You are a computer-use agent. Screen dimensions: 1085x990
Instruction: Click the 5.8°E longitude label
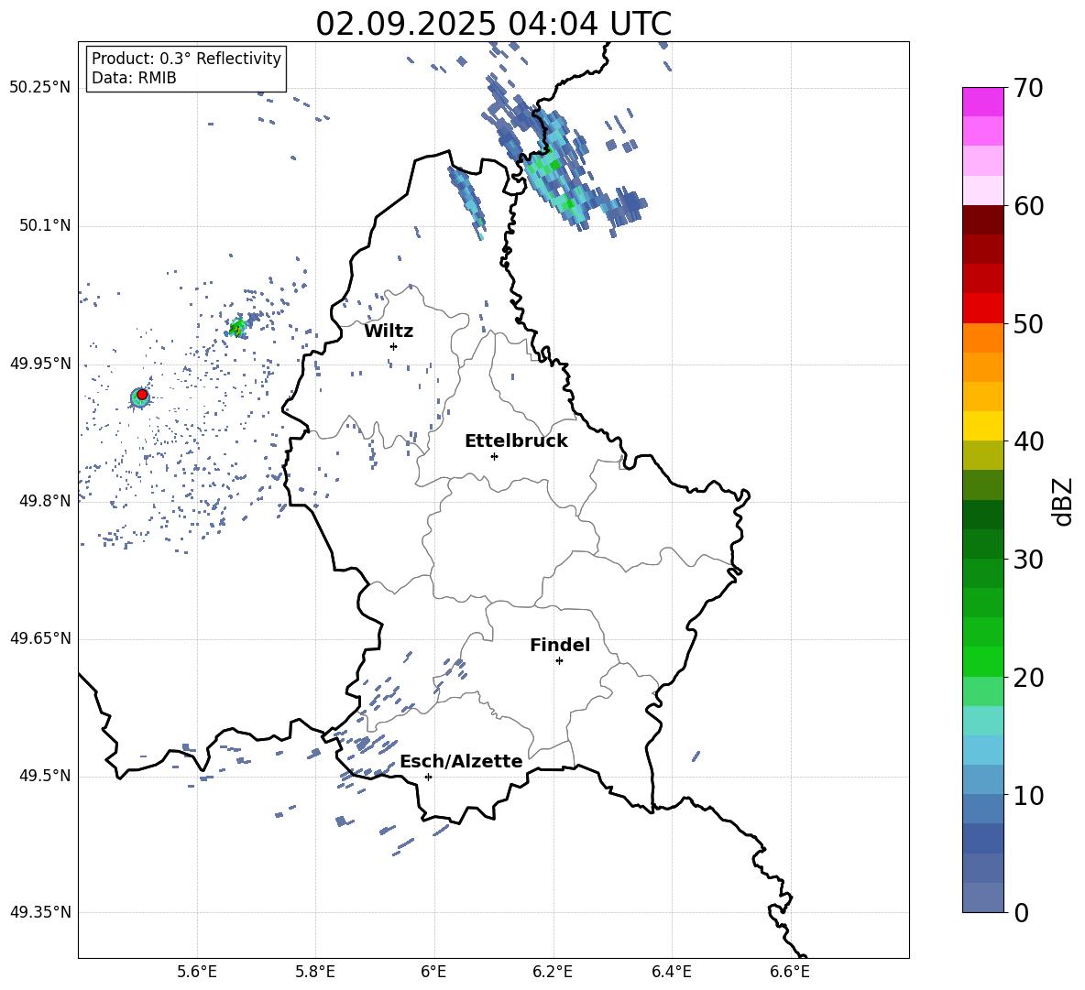pyautogui.click(x=315, y=972)
